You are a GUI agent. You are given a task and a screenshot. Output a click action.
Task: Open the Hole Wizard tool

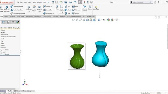(x=34, y=8)
